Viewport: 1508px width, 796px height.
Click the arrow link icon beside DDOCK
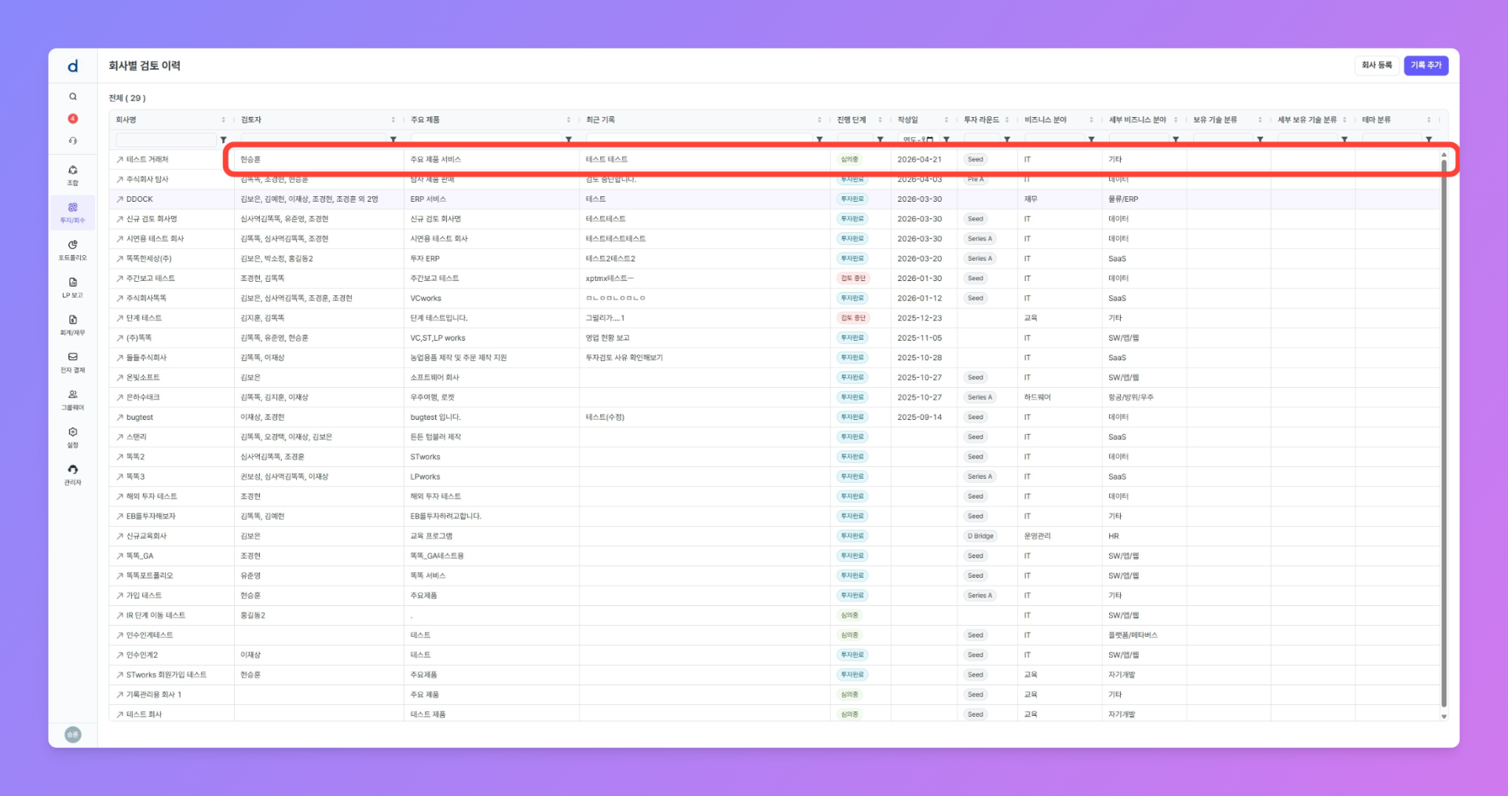click(119, 199)
